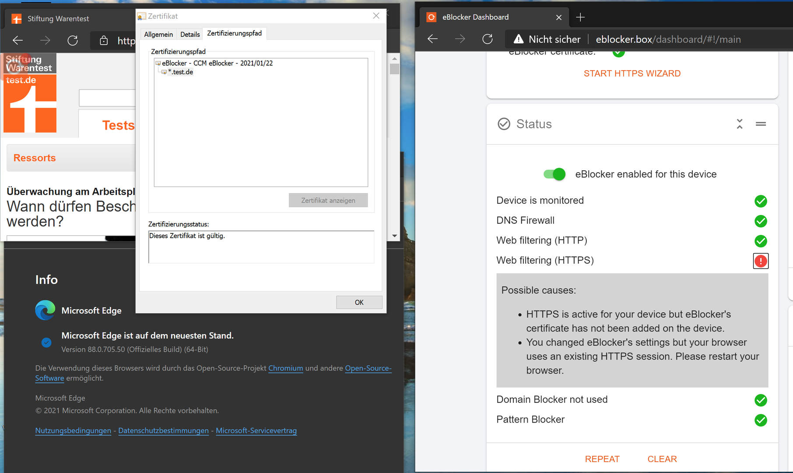The width and height of the screenshot is (793, 473).
Task: Click 'Dieses Zertifikat ist gültig.' status text
Action: click(187, 236)
